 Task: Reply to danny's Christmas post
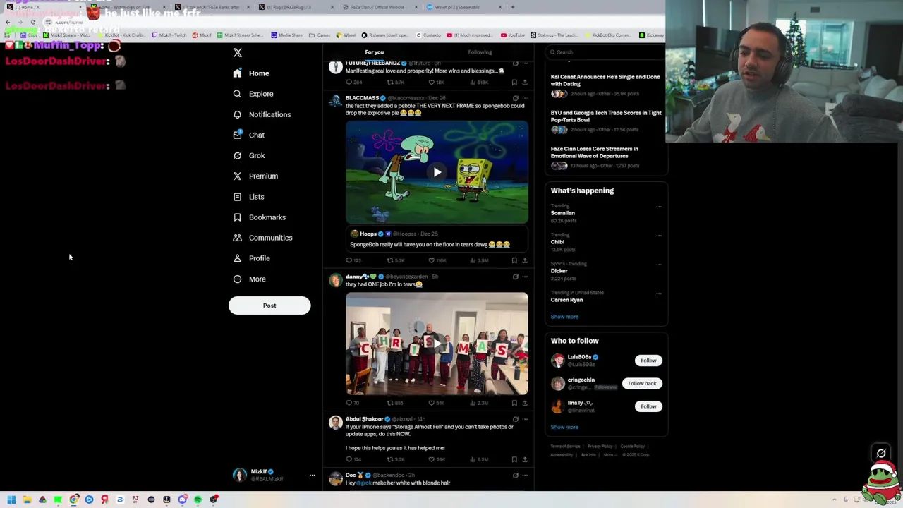click(352, 403)
